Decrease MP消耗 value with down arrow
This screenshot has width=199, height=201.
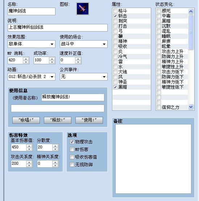click(26, 62)
